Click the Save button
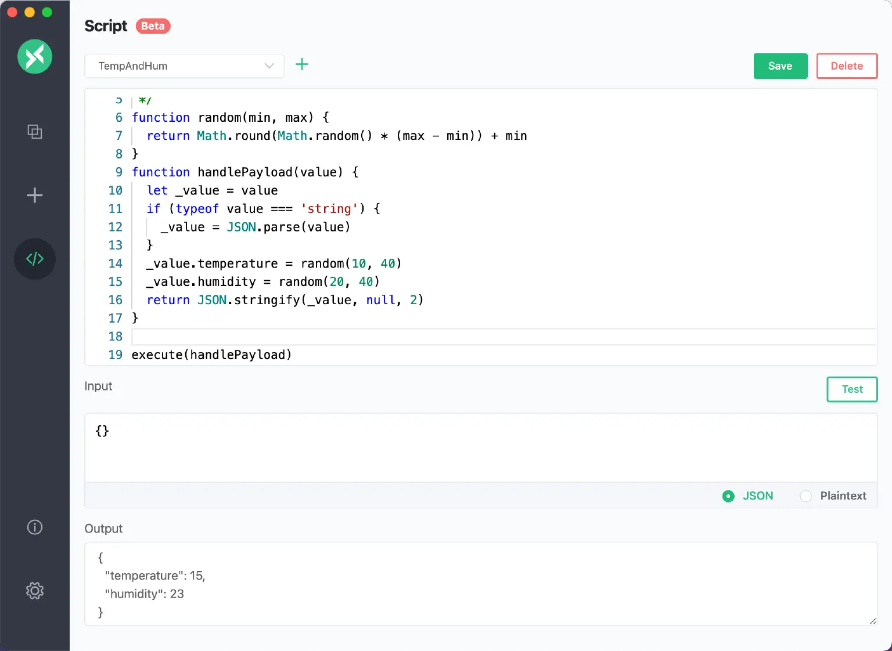This screenshot has width=892, height=651. [x=780, y=66]
